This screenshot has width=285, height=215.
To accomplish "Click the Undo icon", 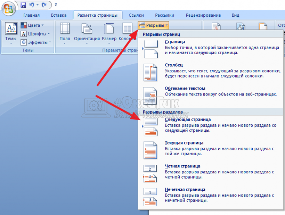I will tap(32, 5).
